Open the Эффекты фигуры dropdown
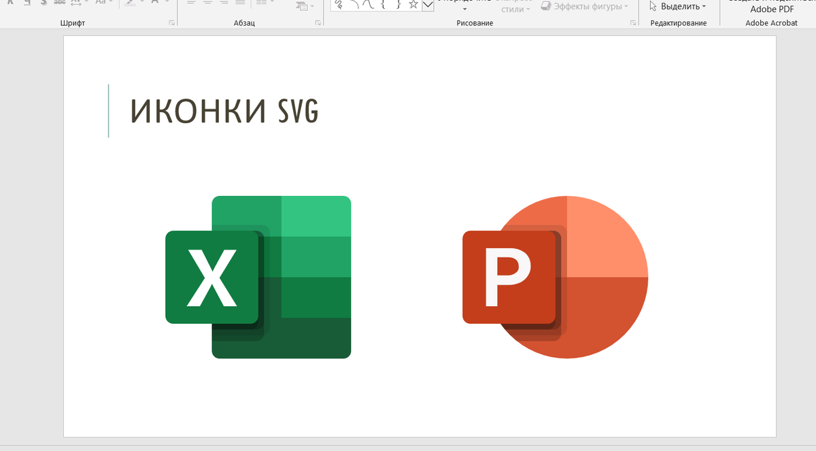Viewport: 816px width, 451px height. pos(585,6)
